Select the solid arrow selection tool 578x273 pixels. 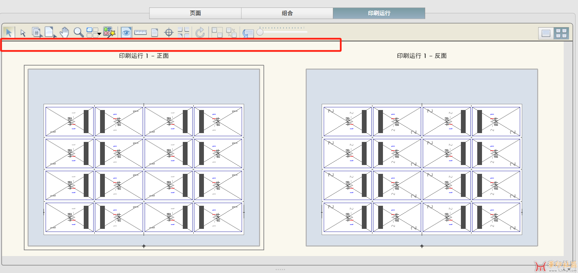click(9, 32)
